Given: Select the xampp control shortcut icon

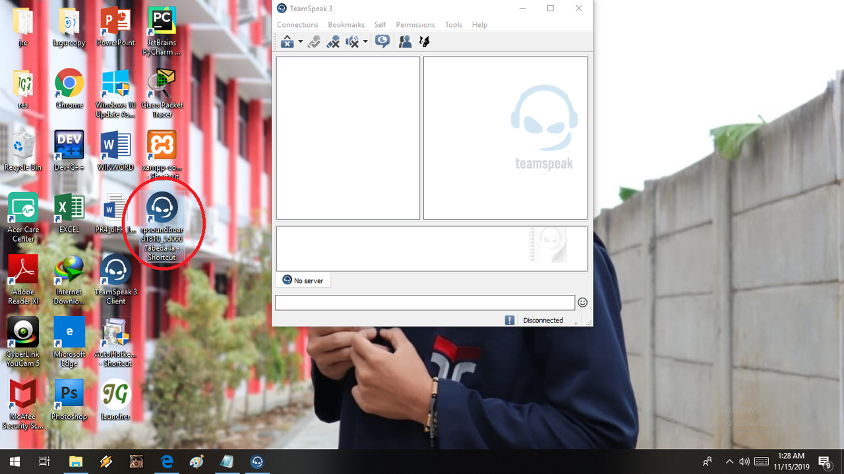Looking at the screenshot, I should pyautogui.click(x=162, y=155).
